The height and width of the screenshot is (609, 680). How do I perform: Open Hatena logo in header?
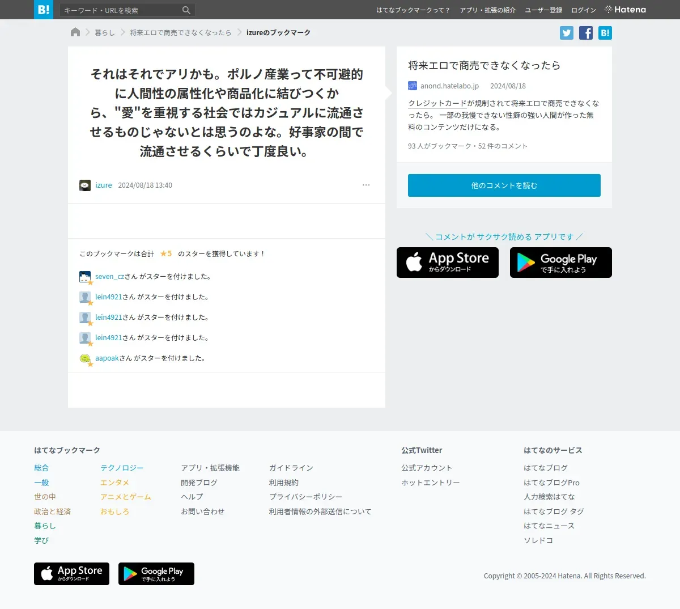(x=626, y=10)
